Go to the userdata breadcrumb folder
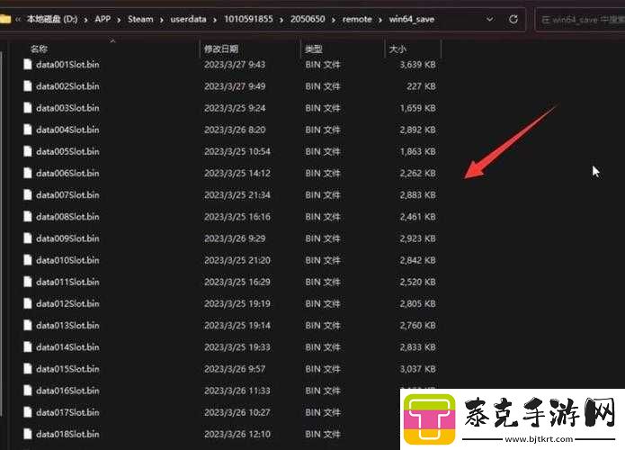The width and height of the screenshot is (625, 450). tap(188, 19)
